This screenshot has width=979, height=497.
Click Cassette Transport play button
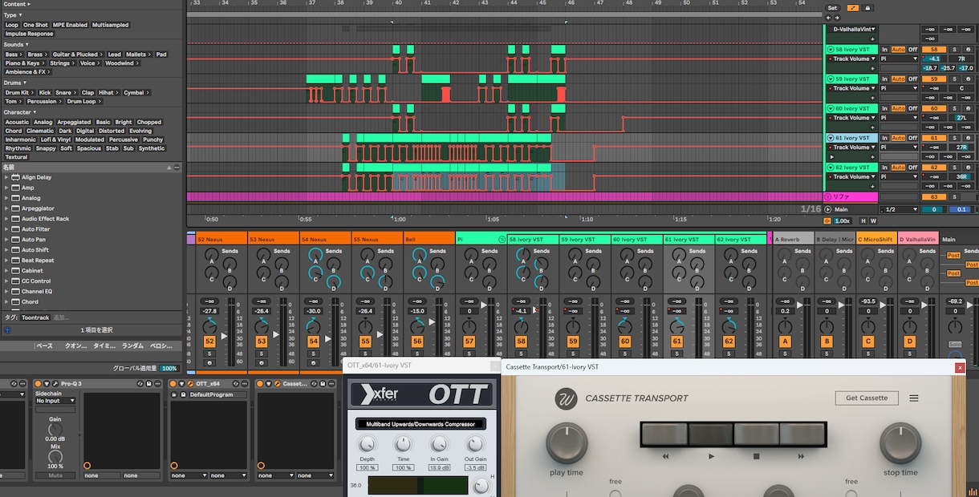[711, 456]
